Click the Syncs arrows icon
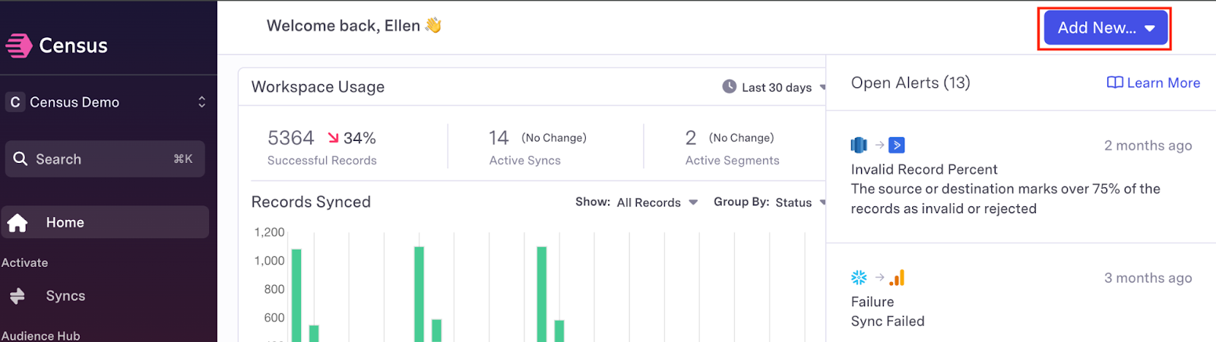 pyautogui.click(x=17, y=296)
